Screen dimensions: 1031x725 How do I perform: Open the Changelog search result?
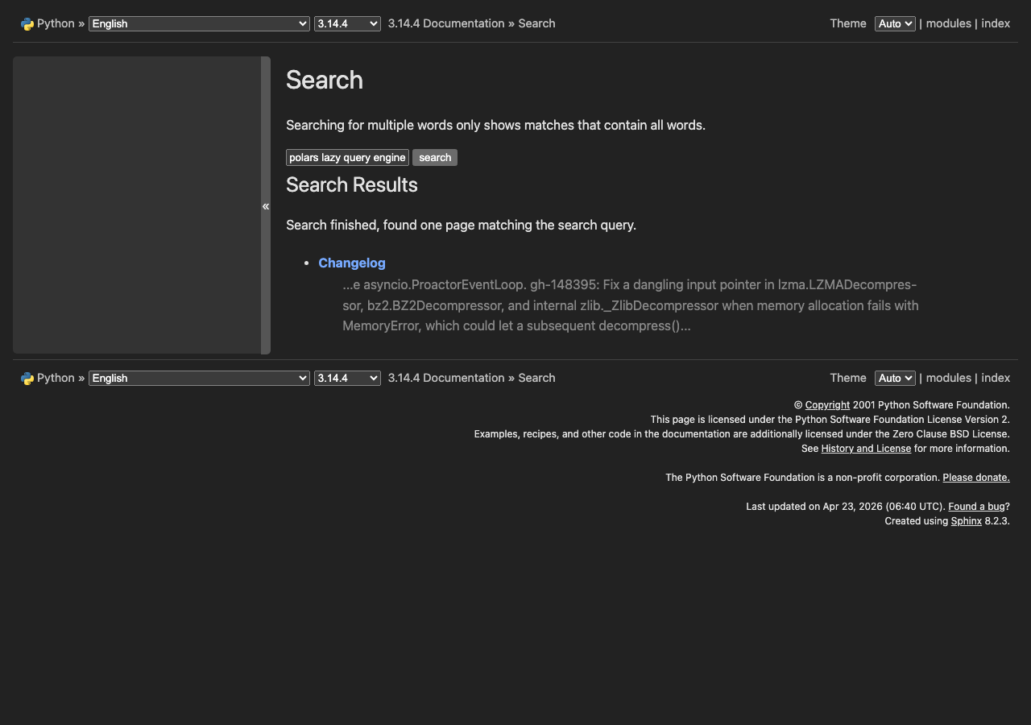(x=351, y=263)
